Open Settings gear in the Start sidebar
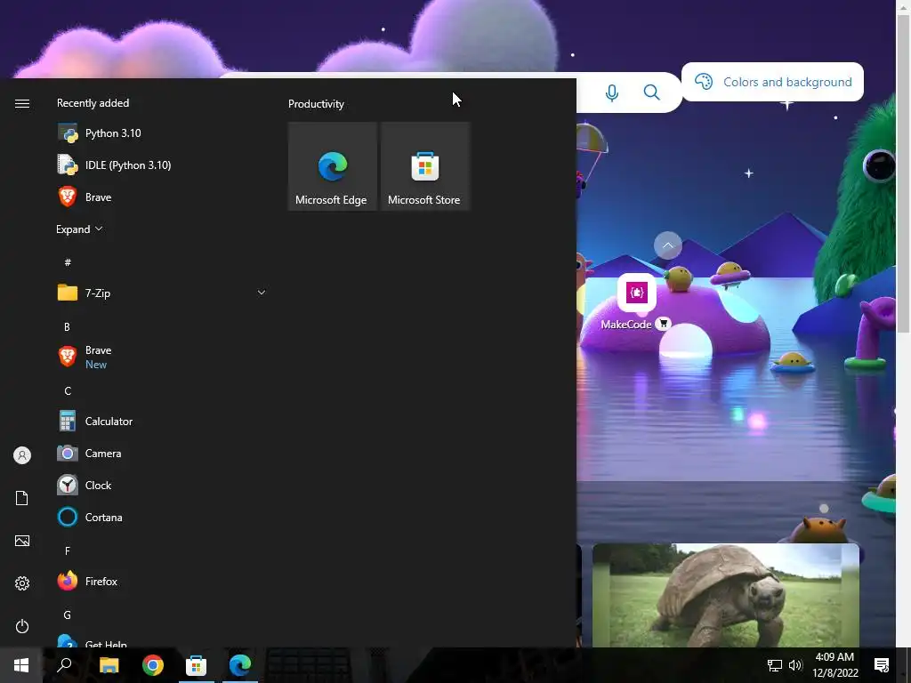The width and height of the screenshot is (911, 683). tap(22, 583)
